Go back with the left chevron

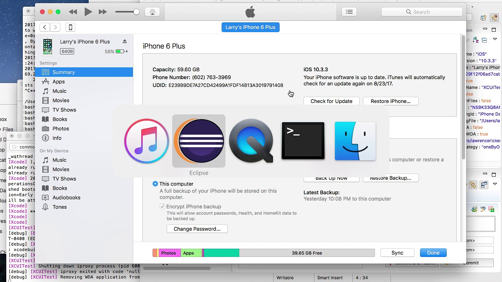point(45,27)
